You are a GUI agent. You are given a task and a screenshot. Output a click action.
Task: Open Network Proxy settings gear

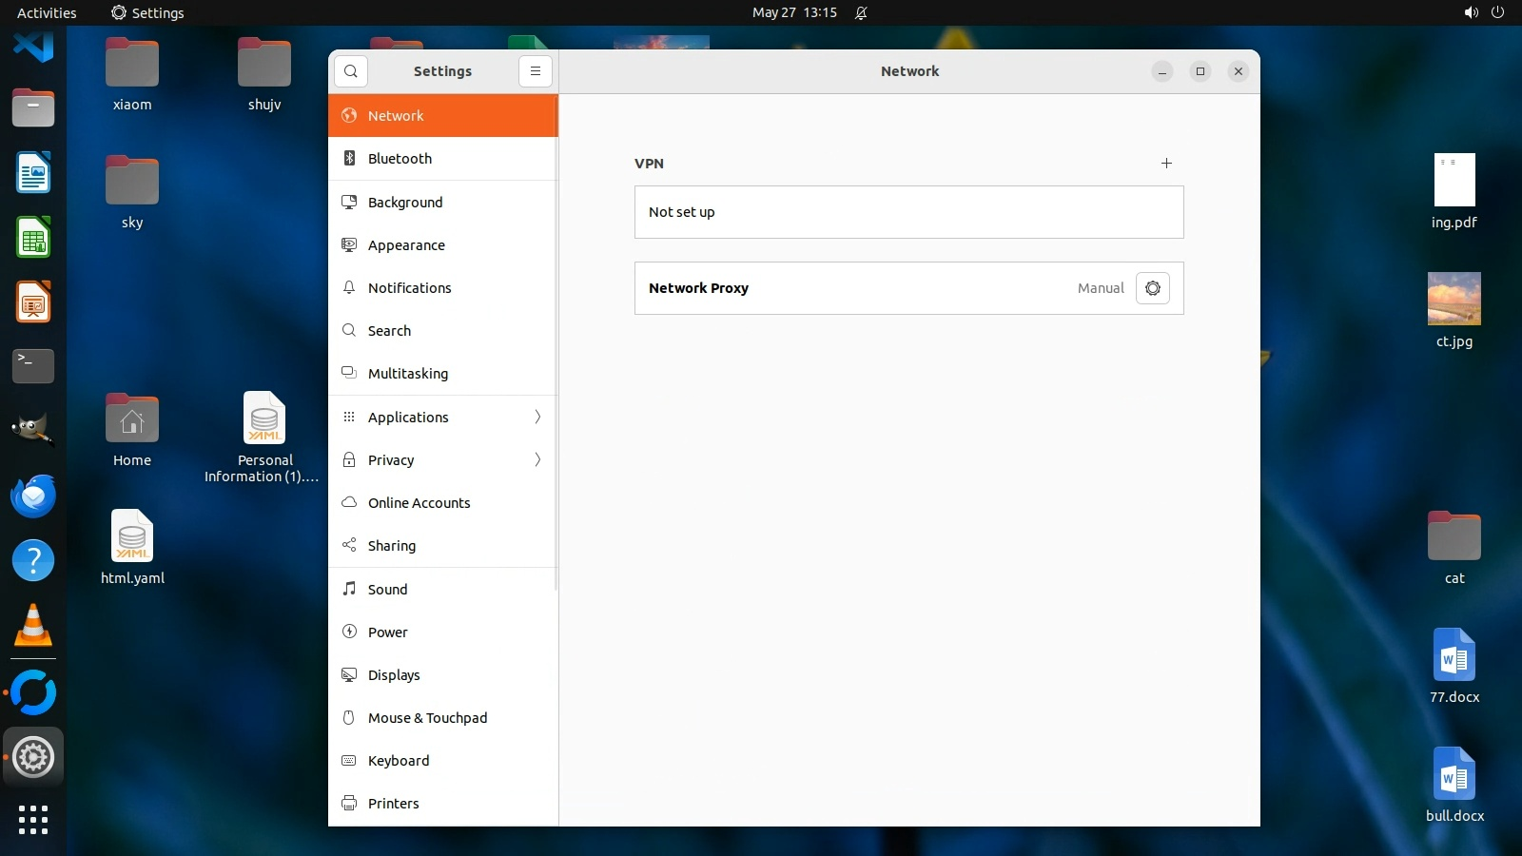[x=1152, y=288]
